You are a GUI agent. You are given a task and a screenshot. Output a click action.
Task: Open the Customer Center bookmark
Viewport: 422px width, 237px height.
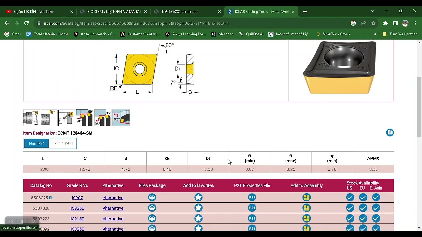[140, 34]
